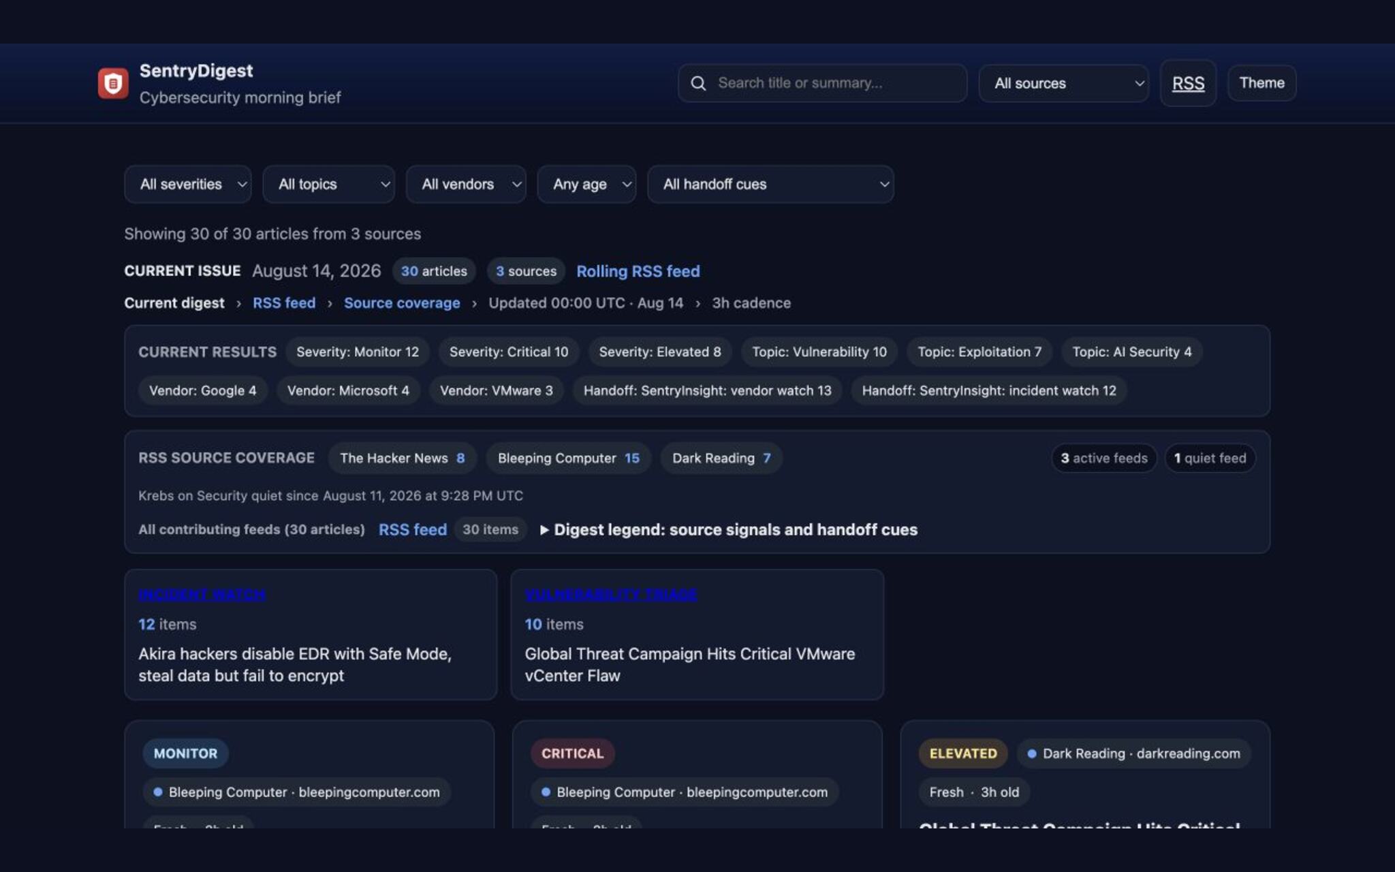Click The Hacker News 8 source chip
Screen dimensions: 1395x872
[403, 458]
